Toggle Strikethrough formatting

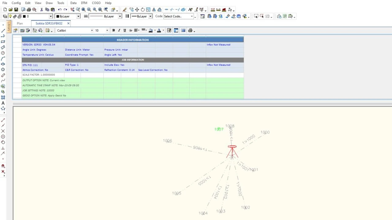pyautogui.click(x=130, y=30)
